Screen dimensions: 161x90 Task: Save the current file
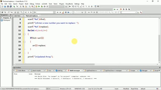click(x=8, y=6)
